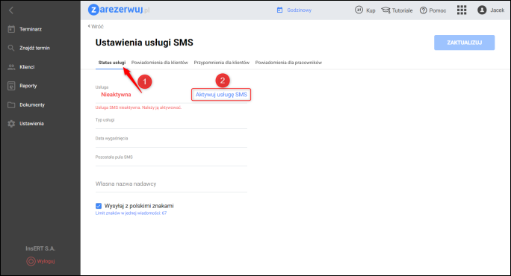Click the ZAKTUALIZUJ button
Screen dimensions: 511x276
point(464,43)
